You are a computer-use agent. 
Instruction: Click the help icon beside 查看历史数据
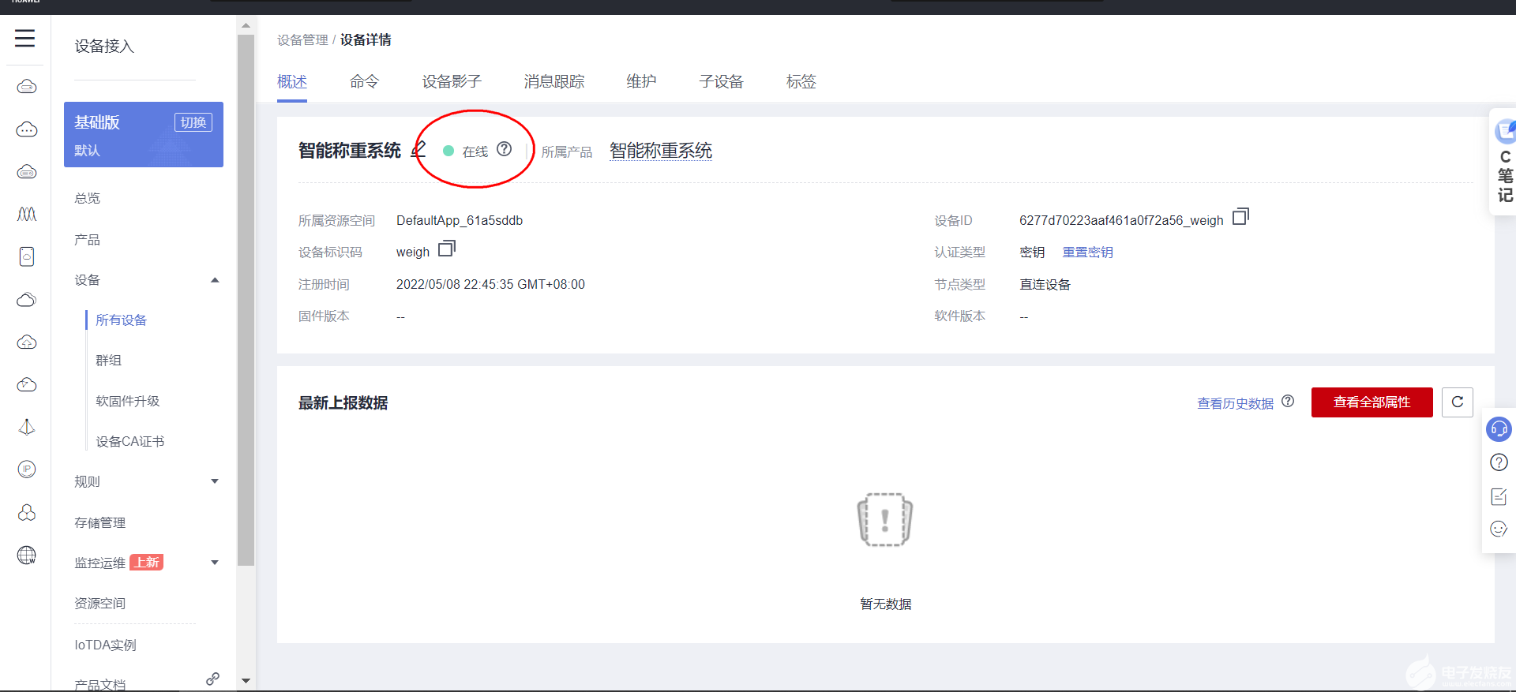pos(1288,401)
